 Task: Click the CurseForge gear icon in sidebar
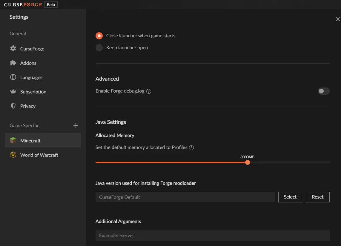coord(13,48)
